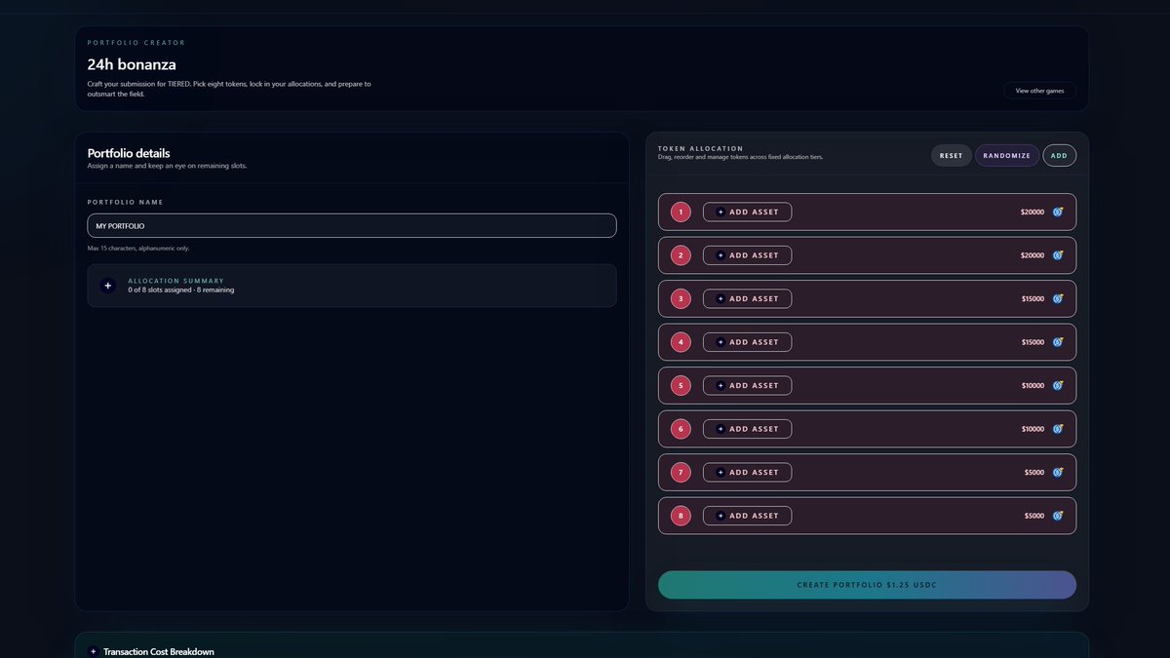Click the USDC coin icon in slot 1

(x=1058, y=212)
